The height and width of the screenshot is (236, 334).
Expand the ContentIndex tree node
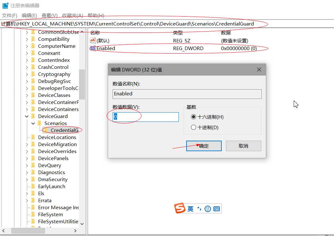coord(27,60)
